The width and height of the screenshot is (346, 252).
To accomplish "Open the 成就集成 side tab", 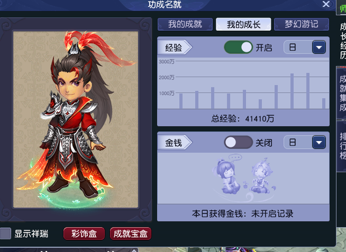I will tap(342, 93).
